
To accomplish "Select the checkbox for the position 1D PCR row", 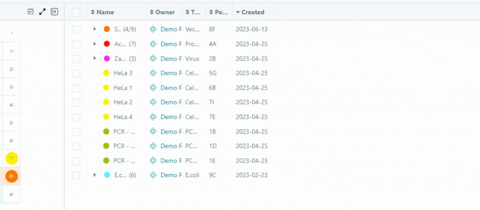I will pyautogui.click(x=76, y=146).
